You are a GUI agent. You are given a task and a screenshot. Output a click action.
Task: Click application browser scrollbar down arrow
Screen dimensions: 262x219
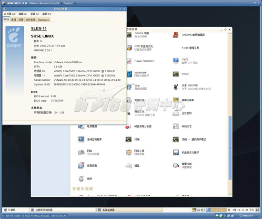pyautogui.click(x=230, y=195)
